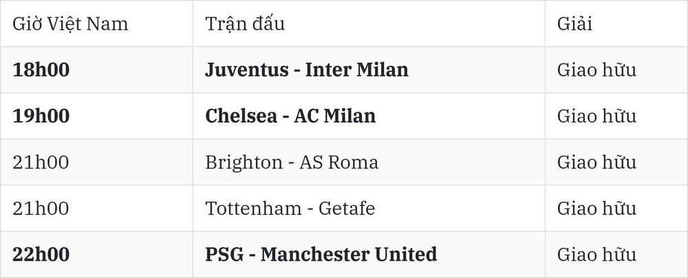
Task: Click the Giờ Việt Nam column header
Action: point(70,23)
